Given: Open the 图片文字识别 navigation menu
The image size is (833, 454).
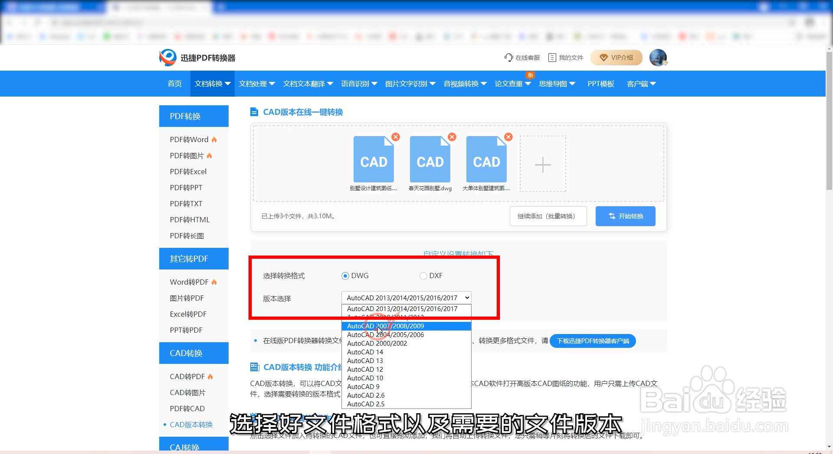Looking at the screenshot, I should (410, 84).
